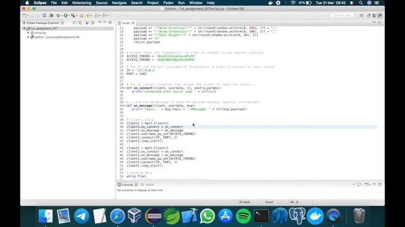Collapse the 1st_assignment_IOT project node

click(24, 28)
